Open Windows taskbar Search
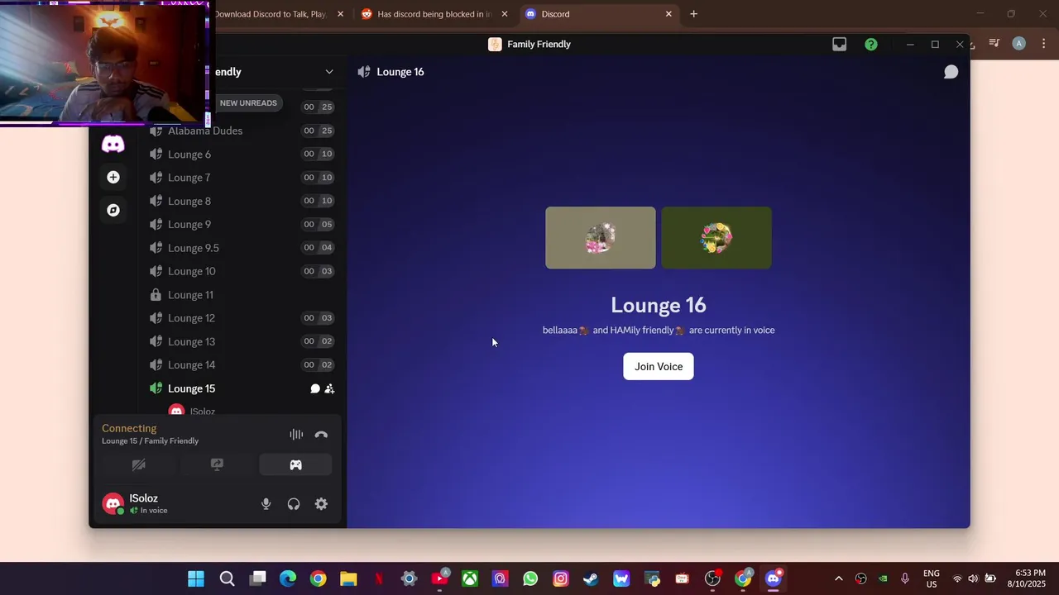 pos(227,578)
